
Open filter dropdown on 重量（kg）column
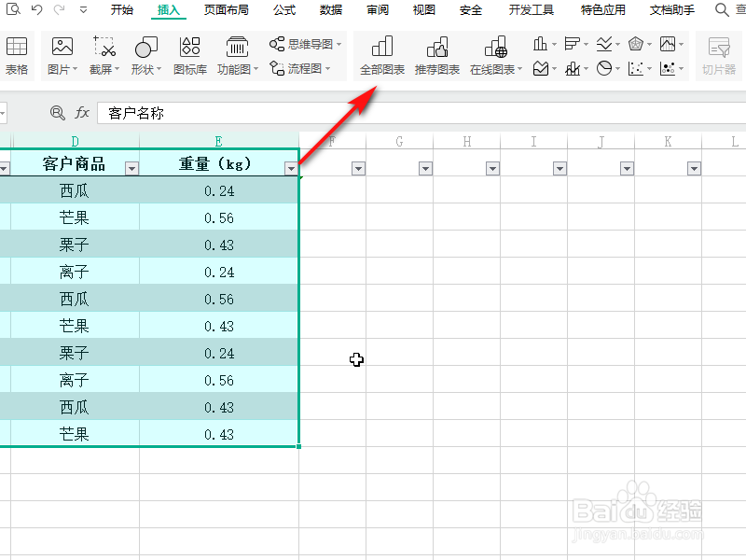(x=293, y=166)
